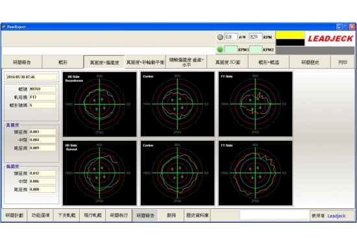The image size is (357, 246).
Task: Click the FineReport title bar icon
Action: [4, 27]
